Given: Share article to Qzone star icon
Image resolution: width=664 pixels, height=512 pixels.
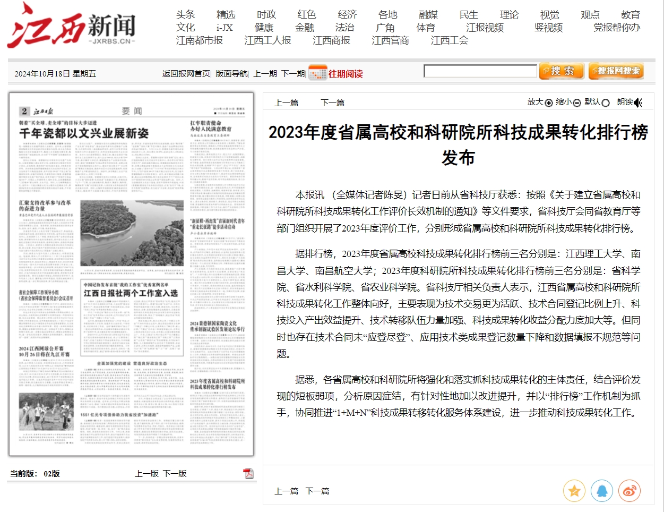Looking at the screenshot, I should click(x=574, y=491).
